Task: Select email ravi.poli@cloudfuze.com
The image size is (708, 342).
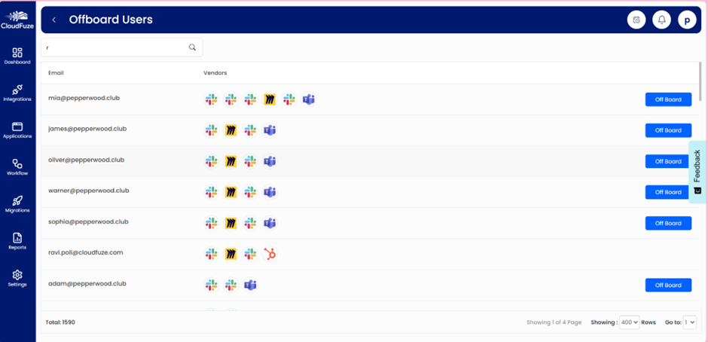Action: [x=86, y=252]
